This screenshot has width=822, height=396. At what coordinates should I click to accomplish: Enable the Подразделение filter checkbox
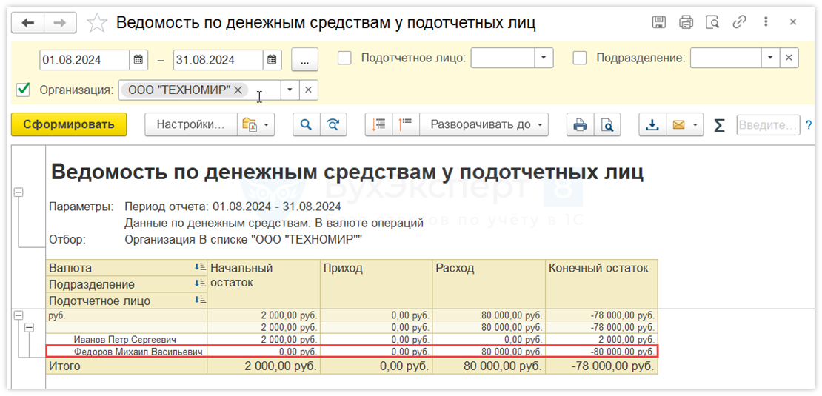(580, 58)
